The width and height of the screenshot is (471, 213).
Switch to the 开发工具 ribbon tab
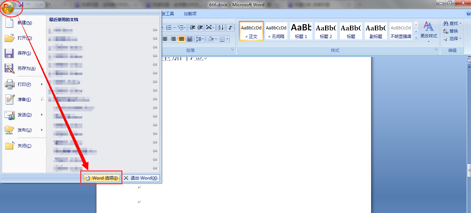(x=167, y=14)
